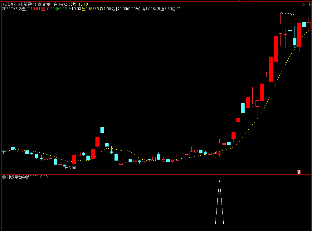The width and height of the screenshot is (312, 231).
Task: Click the yellow horizontal platform line
Action: pyautogui.click(x=156, y=149)
